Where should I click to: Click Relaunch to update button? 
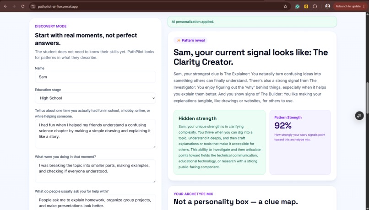click(348, 6)
